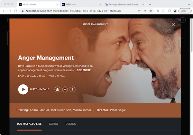The image size is (193, 135).
Task: Reload the Hulu page
Action: pyautogui.click(x=15, y=11)
